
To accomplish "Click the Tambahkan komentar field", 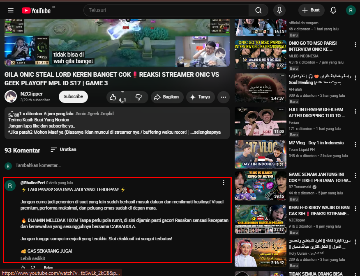I will 120,166.
